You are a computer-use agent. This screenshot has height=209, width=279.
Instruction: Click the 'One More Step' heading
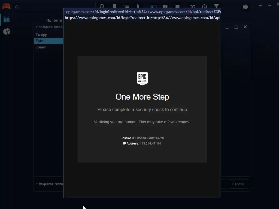pyautogui.click(x=142, y=97)
